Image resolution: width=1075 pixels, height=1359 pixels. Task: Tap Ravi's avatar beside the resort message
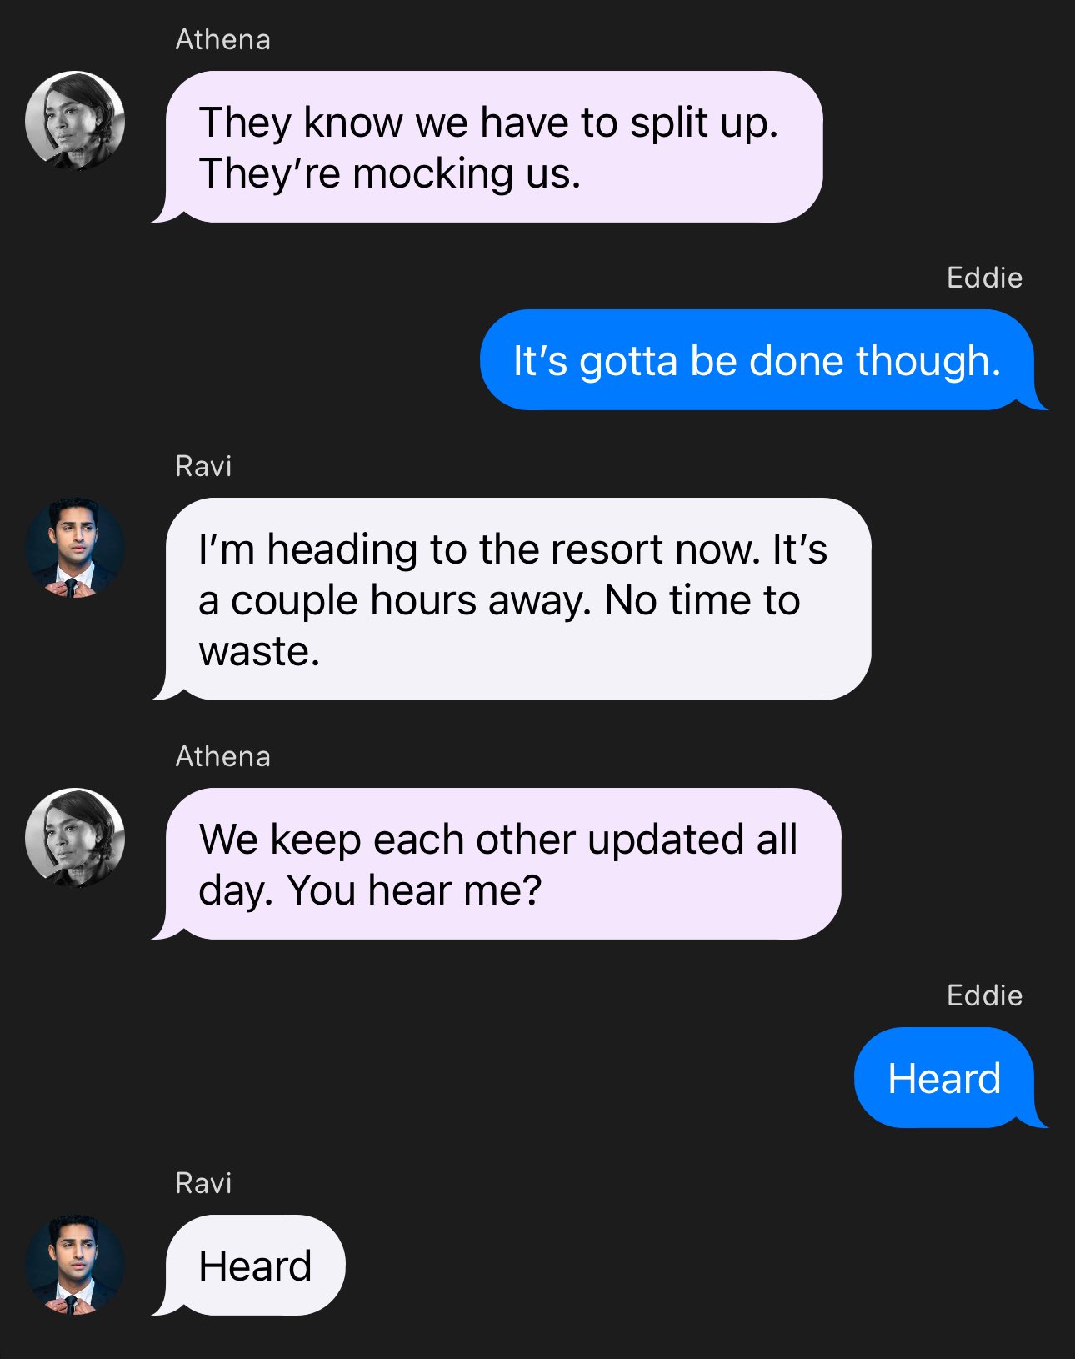tap(75, 548)
